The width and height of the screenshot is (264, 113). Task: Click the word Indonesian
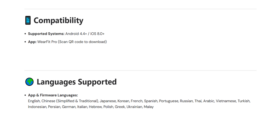coord(37,107)
